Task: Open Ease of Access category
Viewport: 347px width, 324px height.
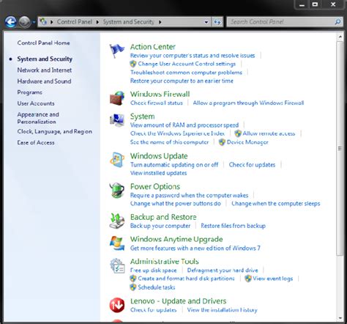Action: click(x=36, y=142)
